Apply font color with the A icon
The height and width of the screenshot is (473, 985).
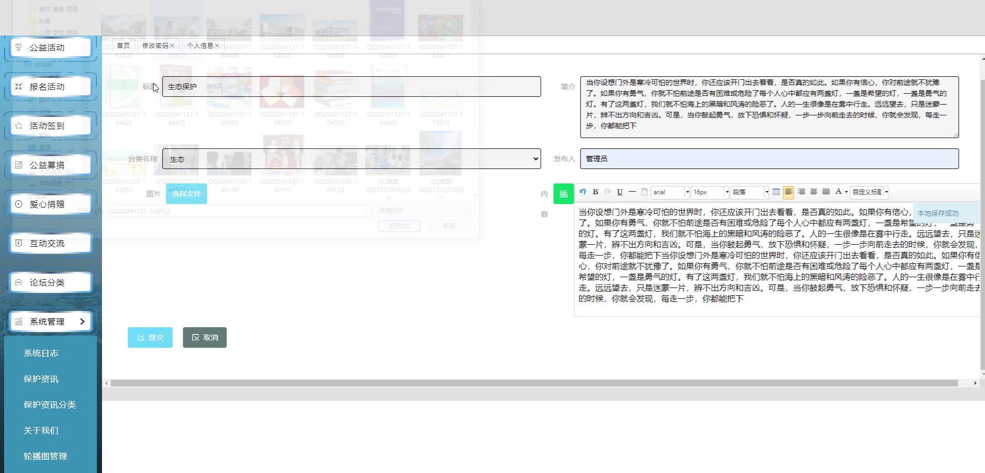tap(838, 192)
